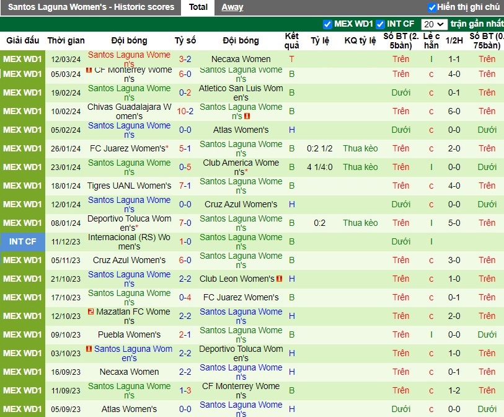Select the Necaxa Women team on 12/03/24
The width and height of the screenshot is (504, 417).
(x=241, y=59)
